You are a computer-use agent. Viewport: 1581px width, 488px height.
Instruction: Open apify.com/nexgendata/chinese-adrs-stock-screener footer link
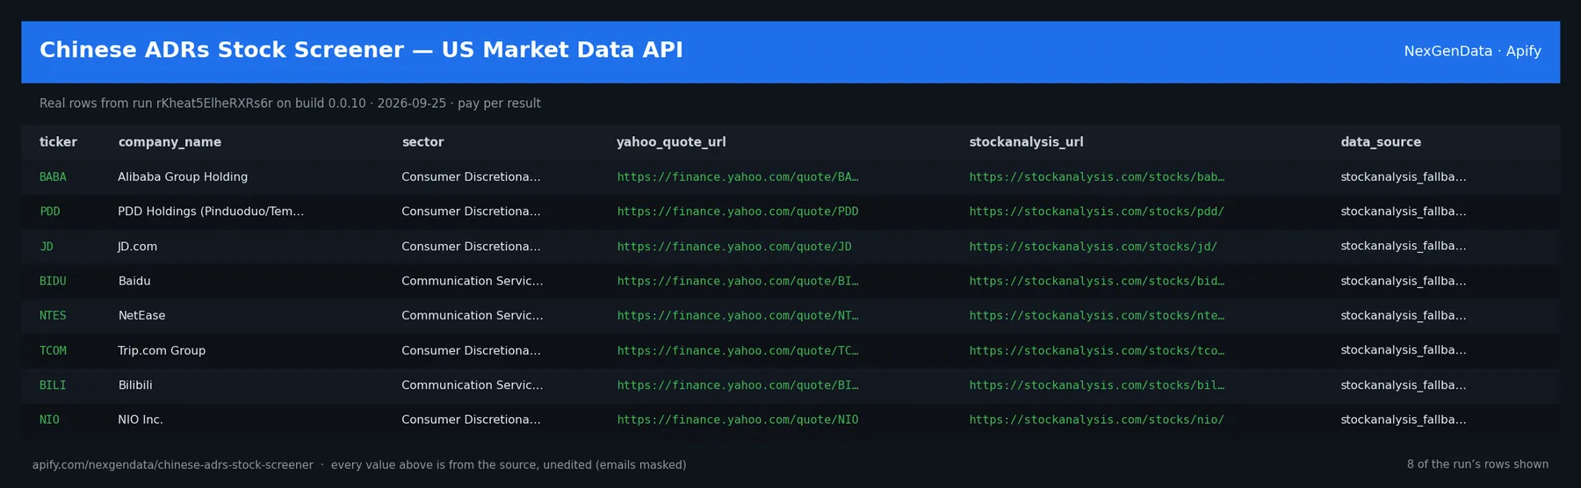pyautogui.click(x=173, y=465)
